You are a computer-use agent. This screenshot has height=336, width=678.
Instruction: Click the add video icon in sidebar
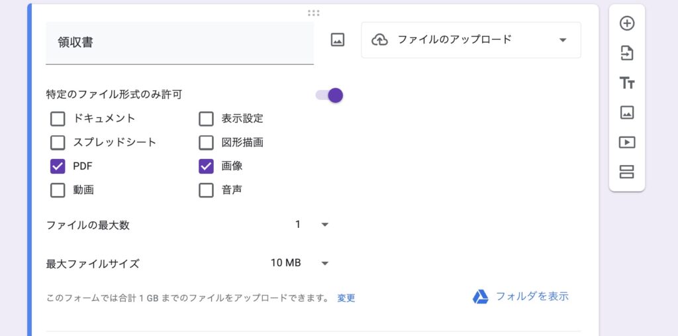click(626, 142)
